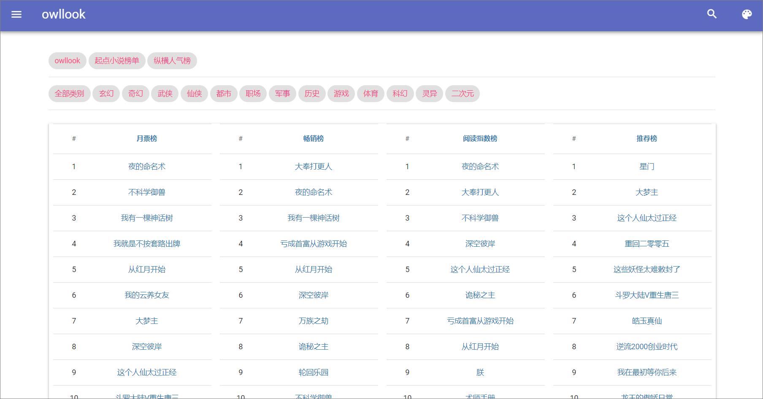The height and width of the screenshot is (399, 763).
Task: Open 逆流2000创业时代 novel link
Action: pyautogui.click(x=647, y=347)
